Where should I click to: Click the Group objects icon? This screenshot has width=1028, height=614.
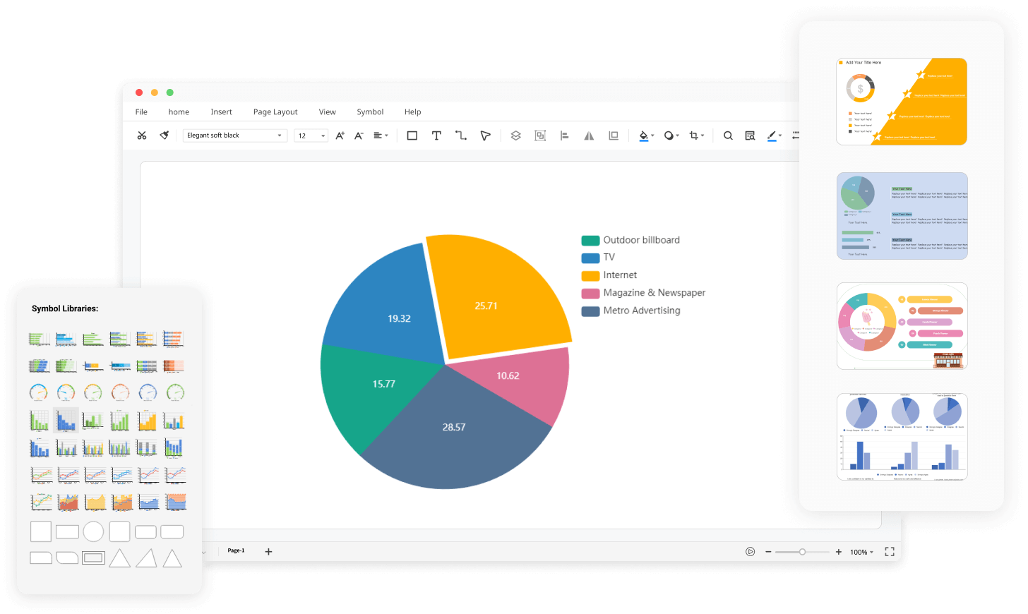pos(540,136)
